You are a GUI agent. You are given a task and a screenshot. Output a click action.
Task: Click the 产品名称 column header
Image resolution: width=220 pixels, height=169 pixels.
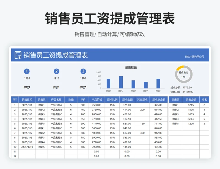pyautogui.click(x=56, y=100)
